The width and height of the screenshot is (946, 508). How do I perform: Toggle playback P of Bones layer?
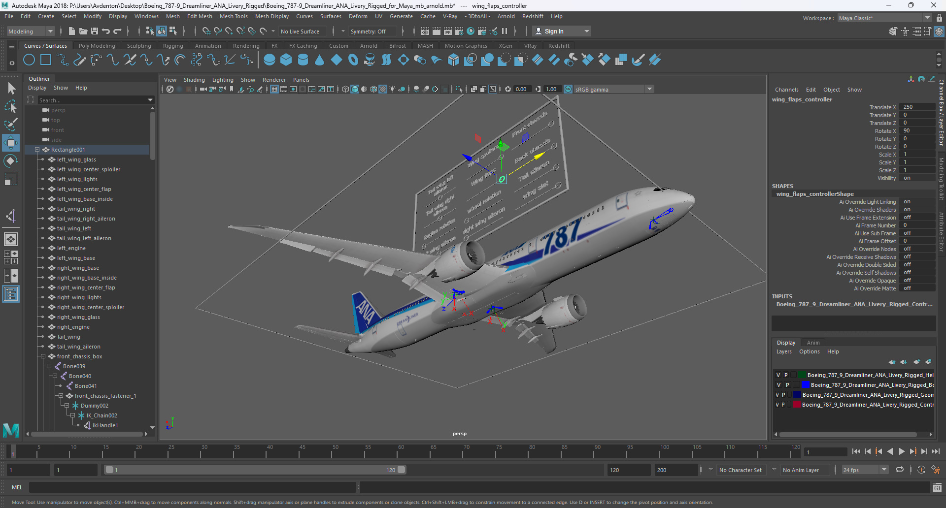[787, 385]
